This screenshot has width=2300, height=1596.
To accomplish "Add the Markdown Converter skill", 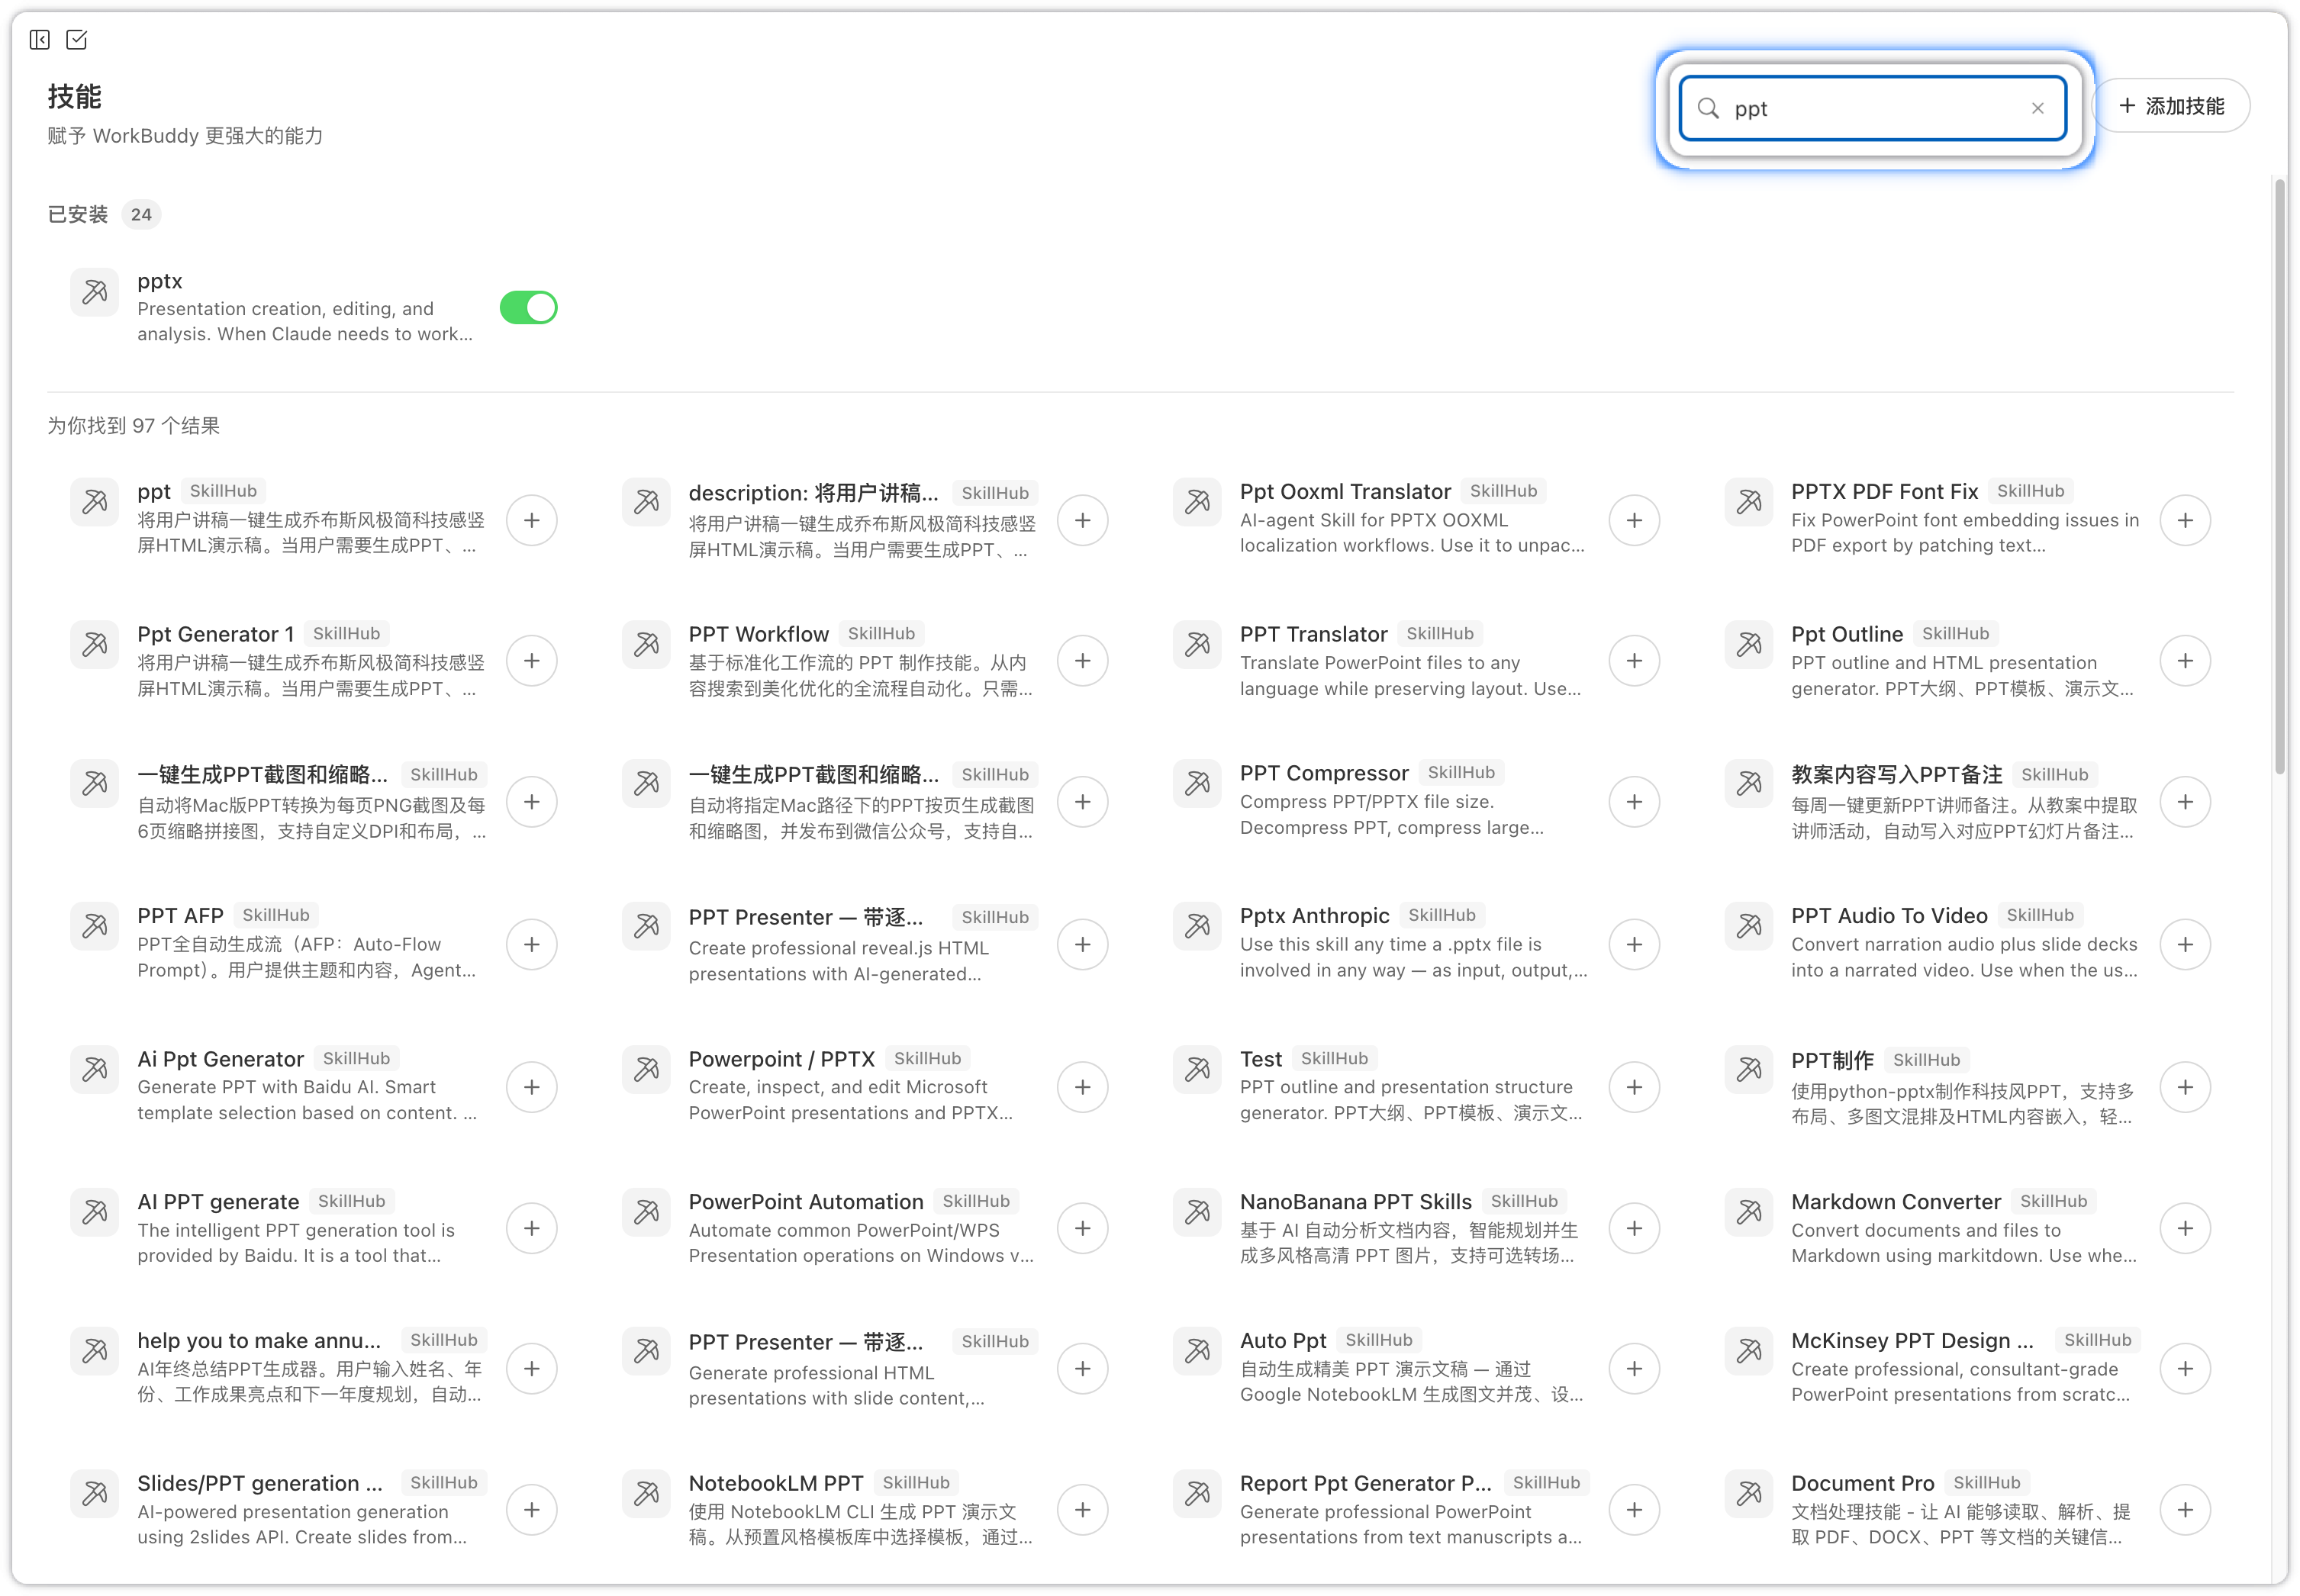I will 2185,1228.
